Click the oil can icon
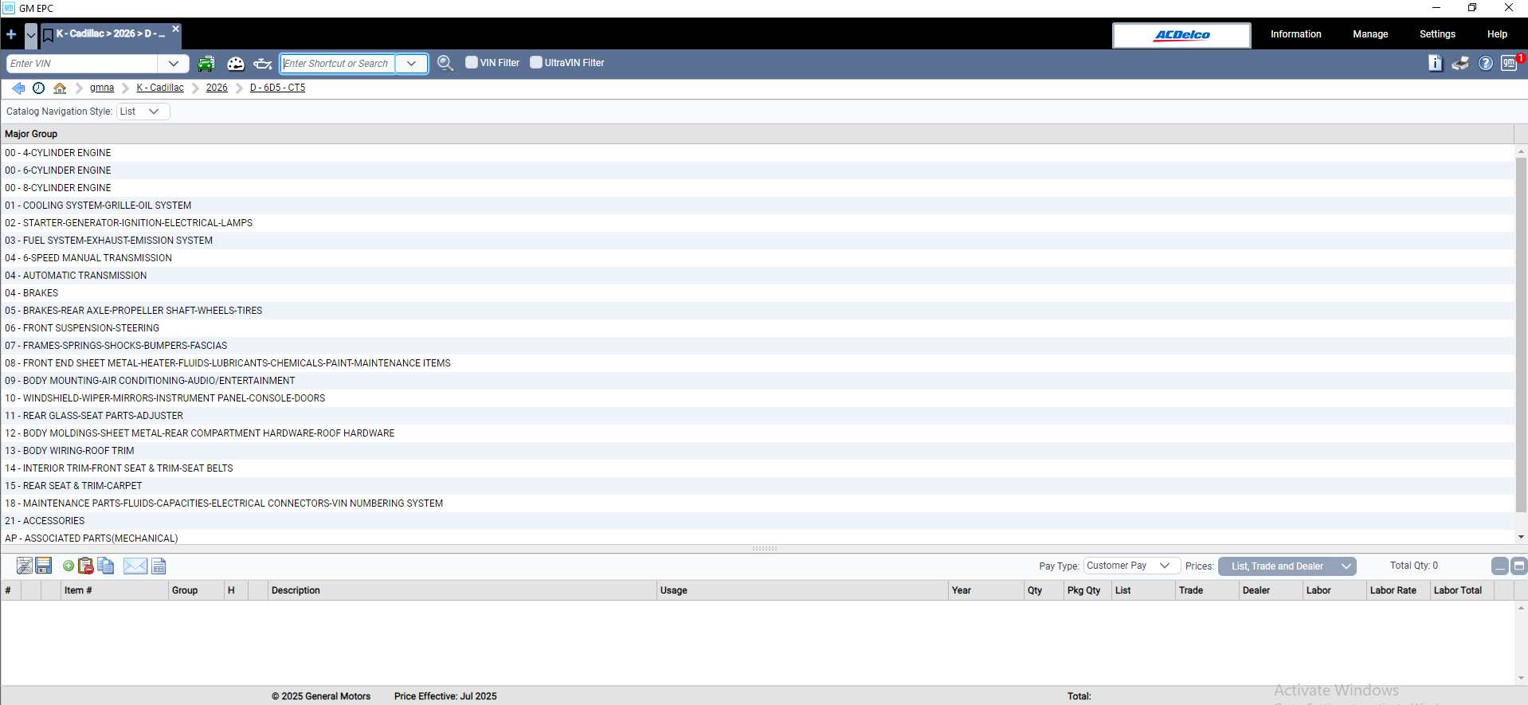The image size is (1528, 705). coord(263,64)
